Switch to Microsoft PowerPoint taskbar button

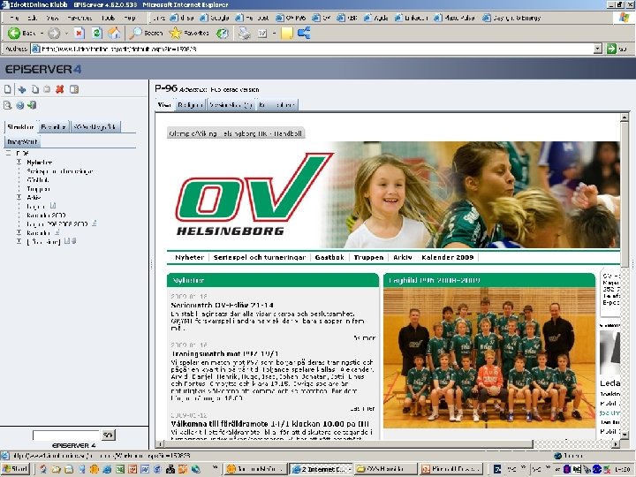click(x=452, y=469)
